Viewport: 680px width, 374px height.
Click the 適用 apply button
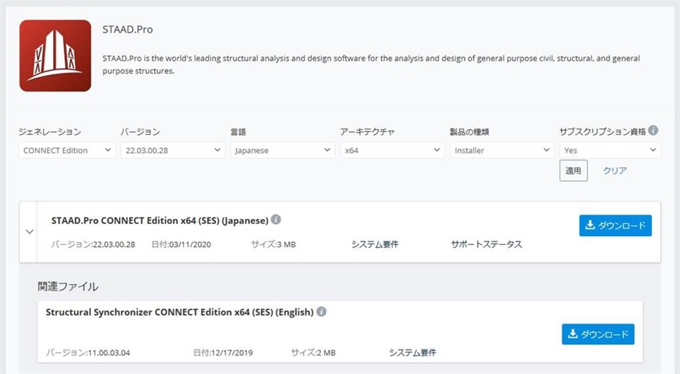(x=573, y=171)
